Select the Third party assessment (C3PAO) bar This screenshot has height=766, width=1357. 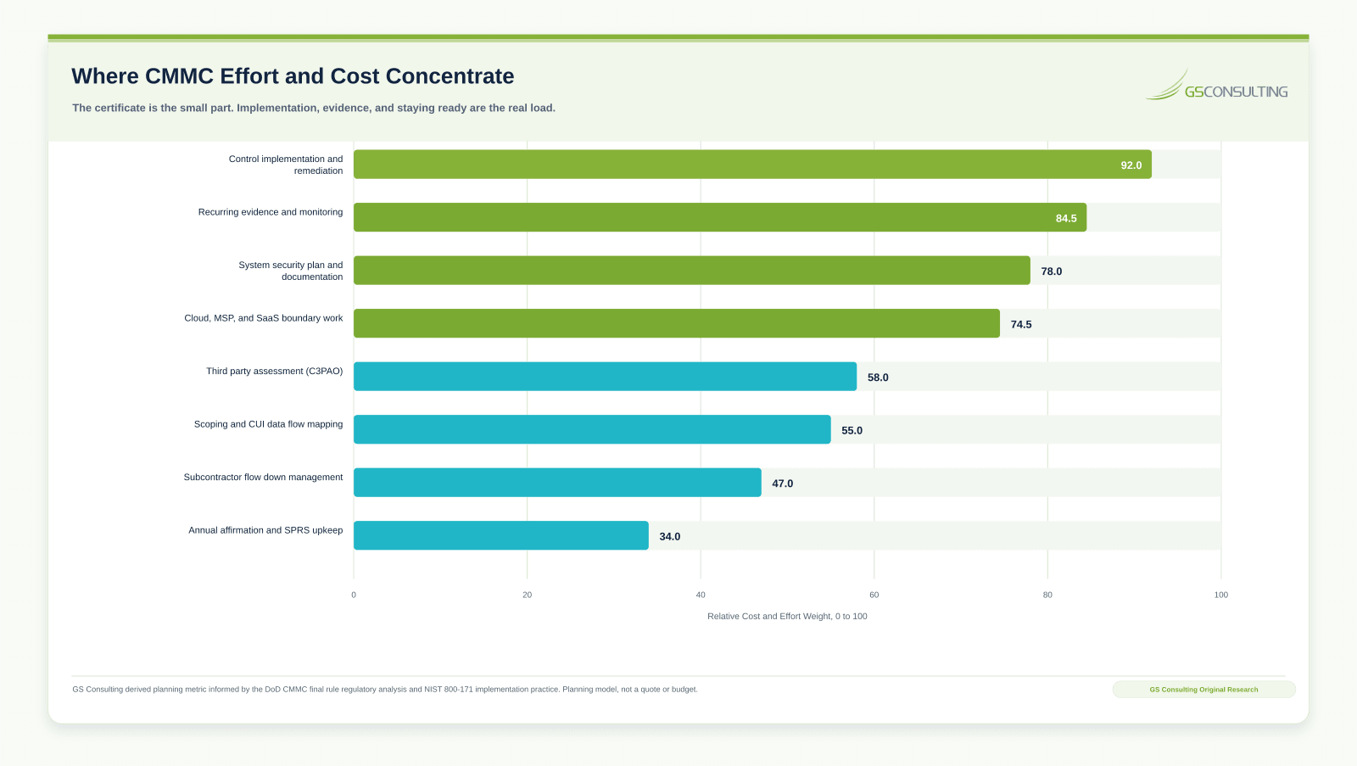click(605, 377)
